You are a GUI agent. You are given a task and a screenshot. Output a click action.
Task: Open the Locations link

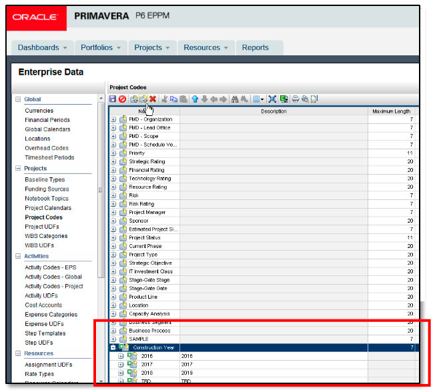[38, 139]
